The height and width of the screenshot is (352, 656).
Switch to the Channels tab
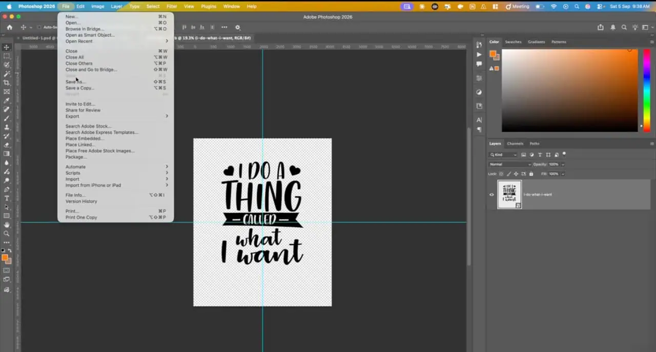click(x=515, y=143)
